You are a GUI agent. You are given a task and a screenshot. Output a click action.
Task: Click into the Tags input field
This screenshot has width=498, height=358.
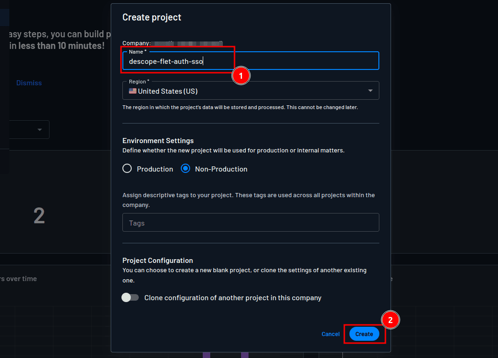click(250, 223)
